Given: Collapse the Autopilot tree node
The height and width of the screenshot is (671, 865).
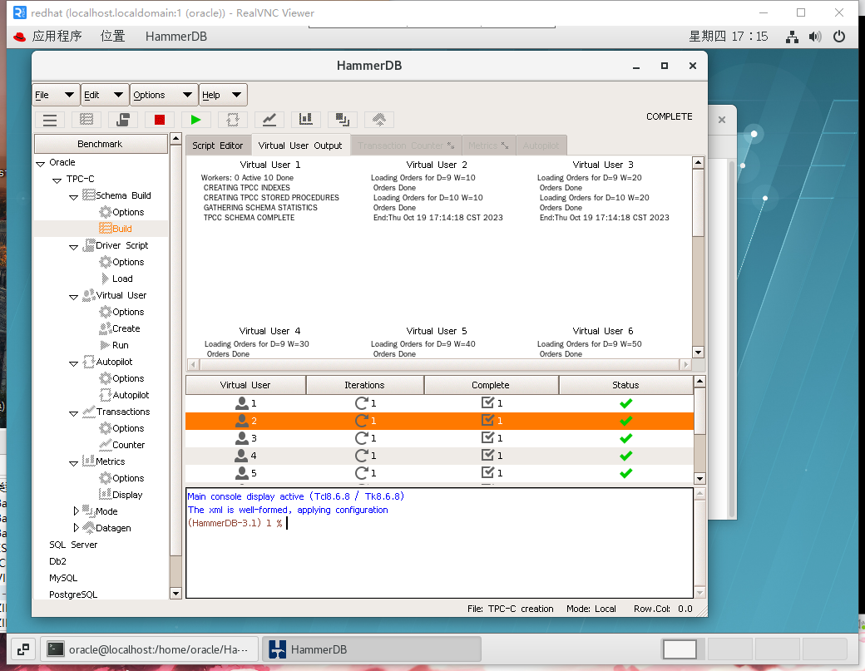Looking at the screenshot, I should tap(73, 363).
